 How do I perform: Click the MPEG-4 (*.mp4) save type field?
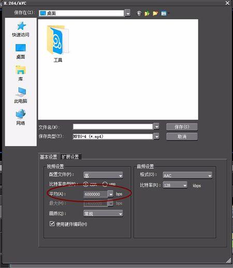113,136
